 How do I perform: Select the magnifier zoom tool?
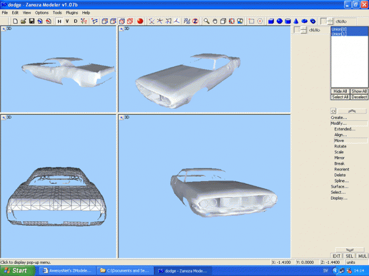(x=206, y=21)
